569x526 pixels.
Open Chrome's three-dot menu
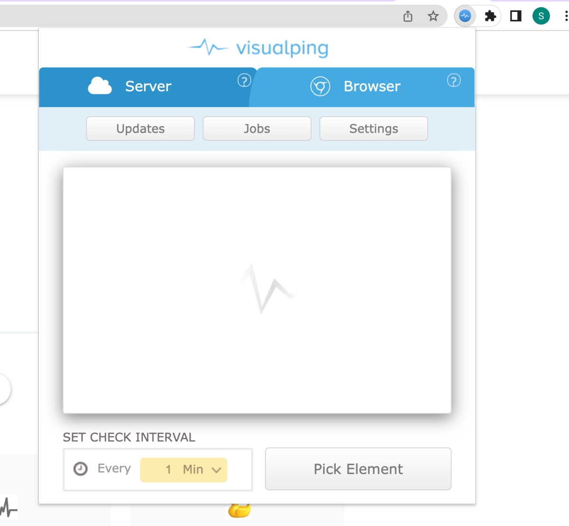point(566,16)
